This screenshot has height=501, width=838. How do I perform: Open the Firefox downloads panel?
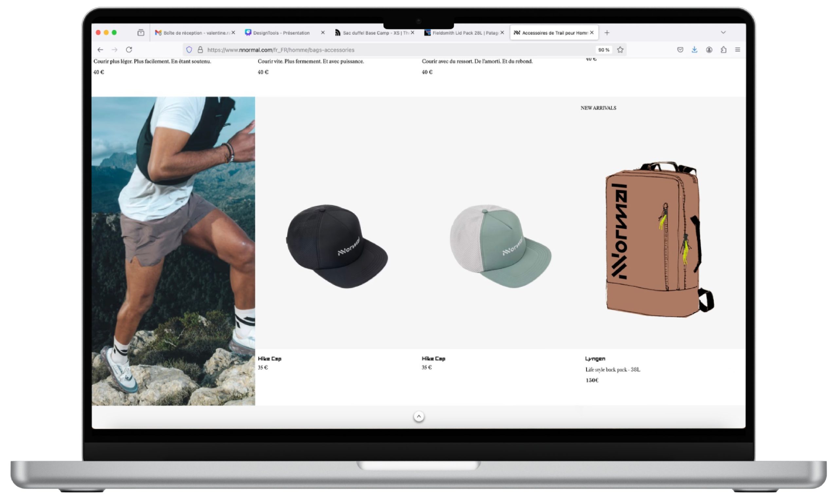click(694, 50)
